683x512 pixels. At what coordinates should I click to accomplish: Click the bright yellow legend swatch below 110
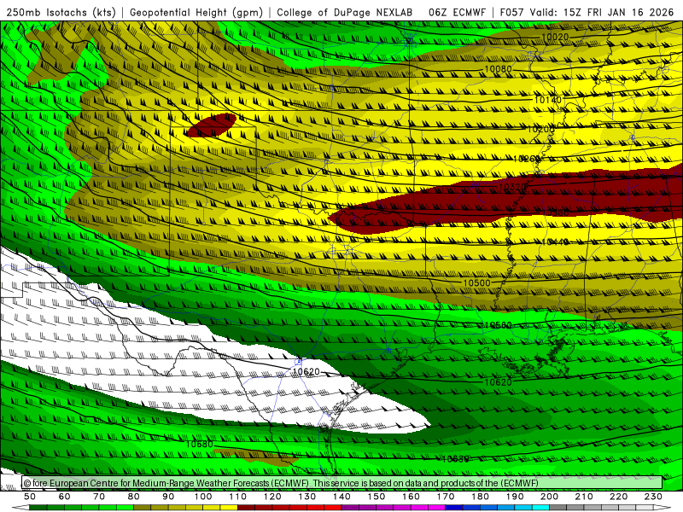coord(229,508)
